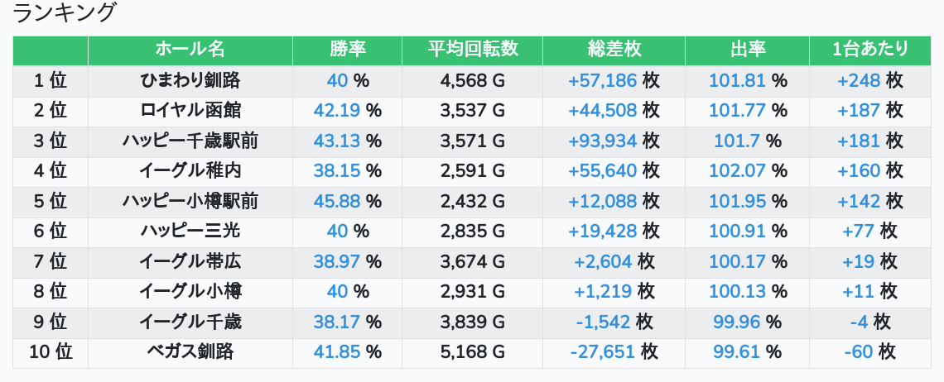The height and width of the screenshot is (382, 944).
Task: Open the ひまわり釧路 hall name
Action: tap(190, 81)
